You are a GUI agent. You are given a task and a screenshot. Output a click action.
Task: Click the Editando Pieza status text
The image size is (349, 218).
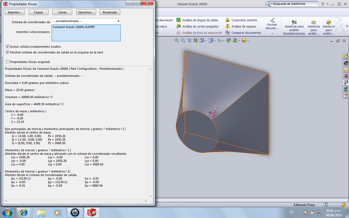(304, 205)
